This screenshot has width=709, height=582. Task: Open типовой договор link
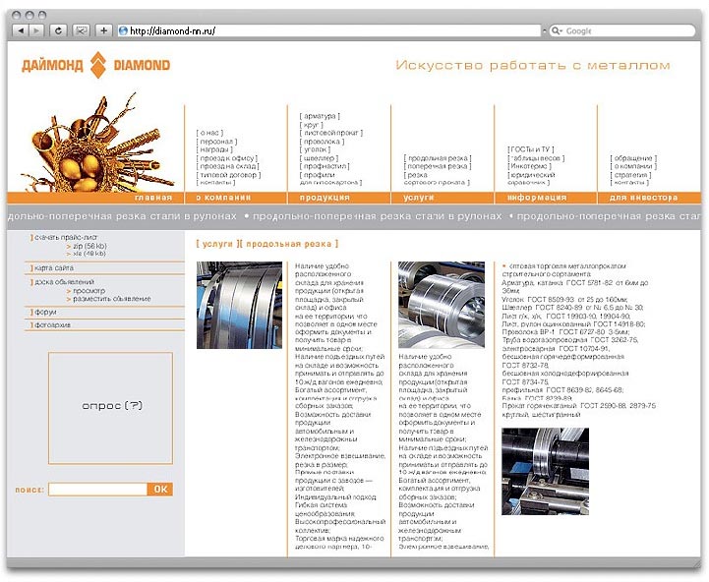coord(228,175)
